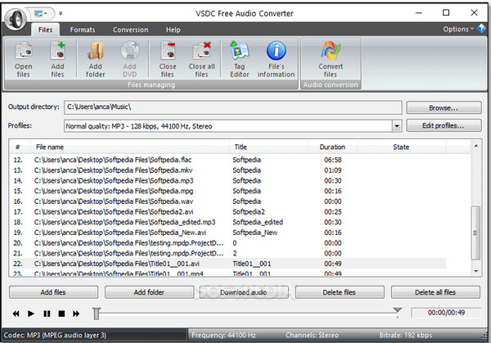
Task: Start conversion with Convert files icon
Action: click(x=331, y=59)
